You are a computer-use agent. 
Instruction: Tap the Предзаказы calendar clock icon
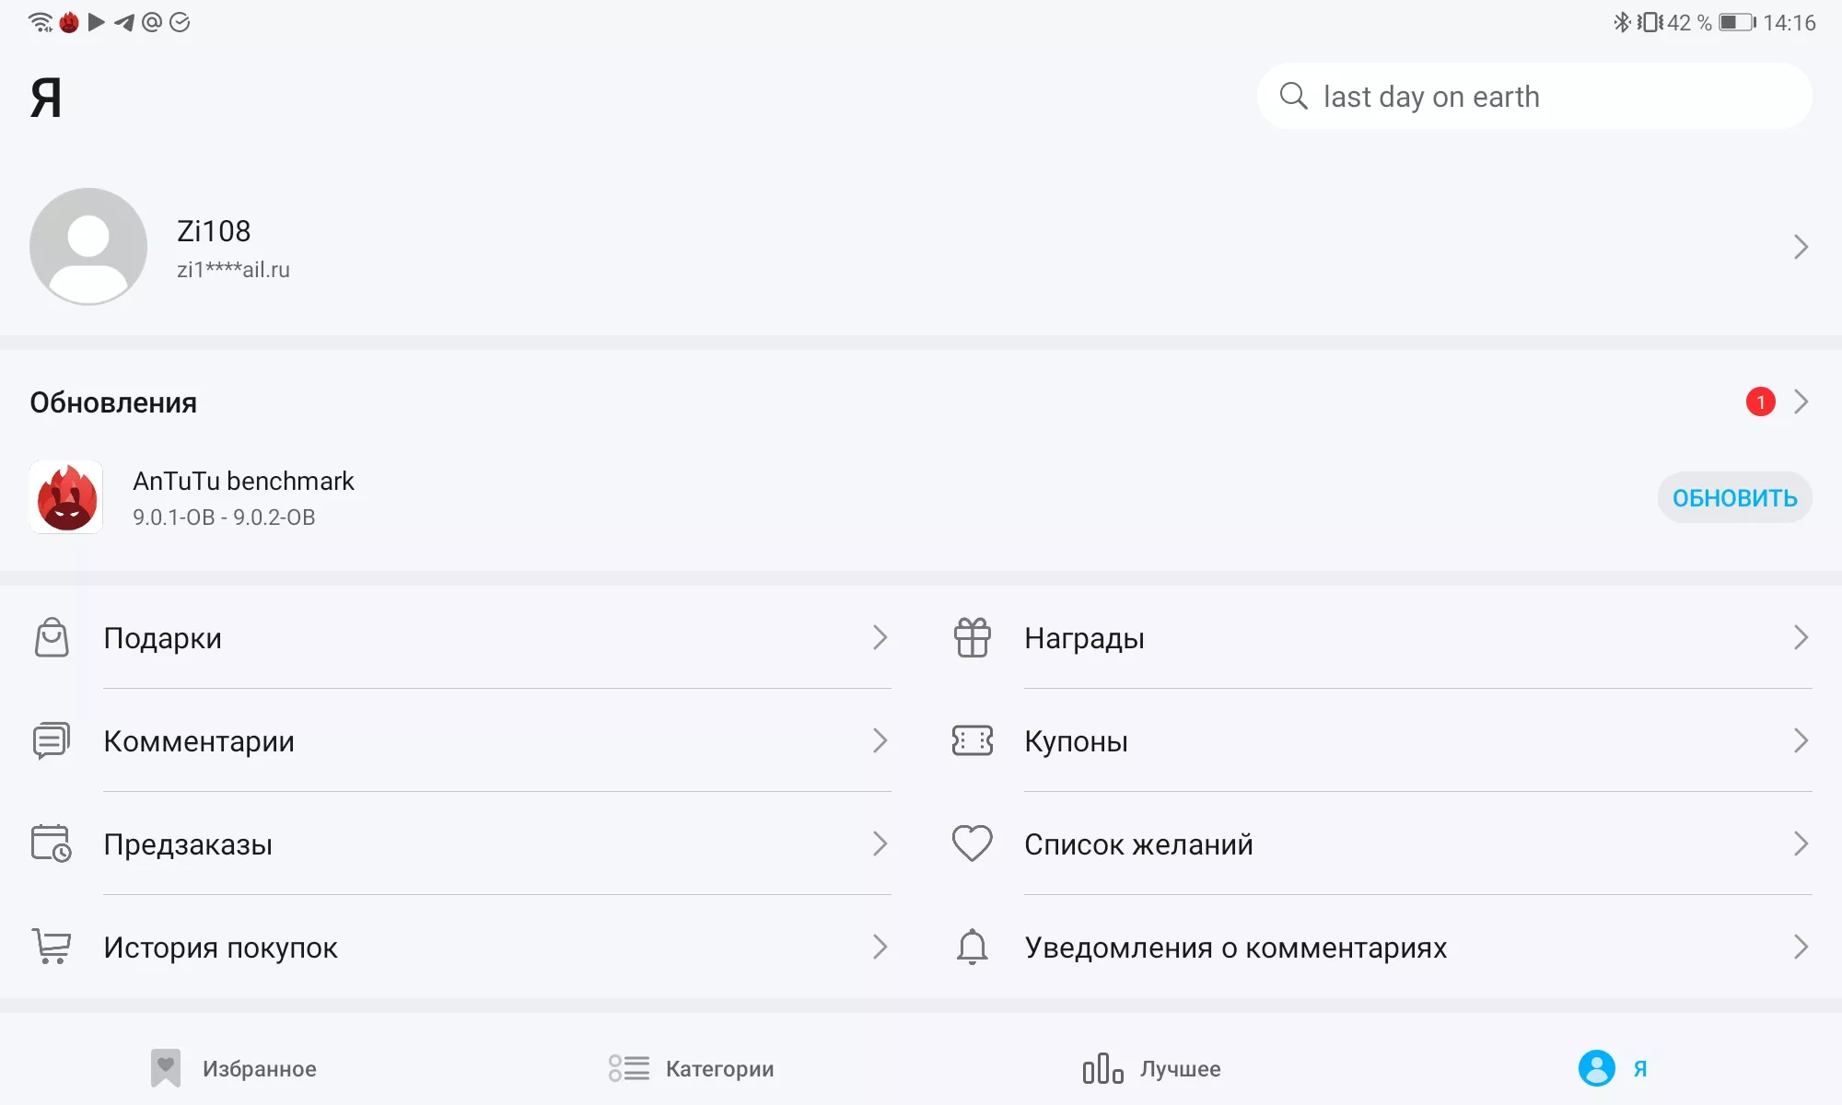pos(52,843)
